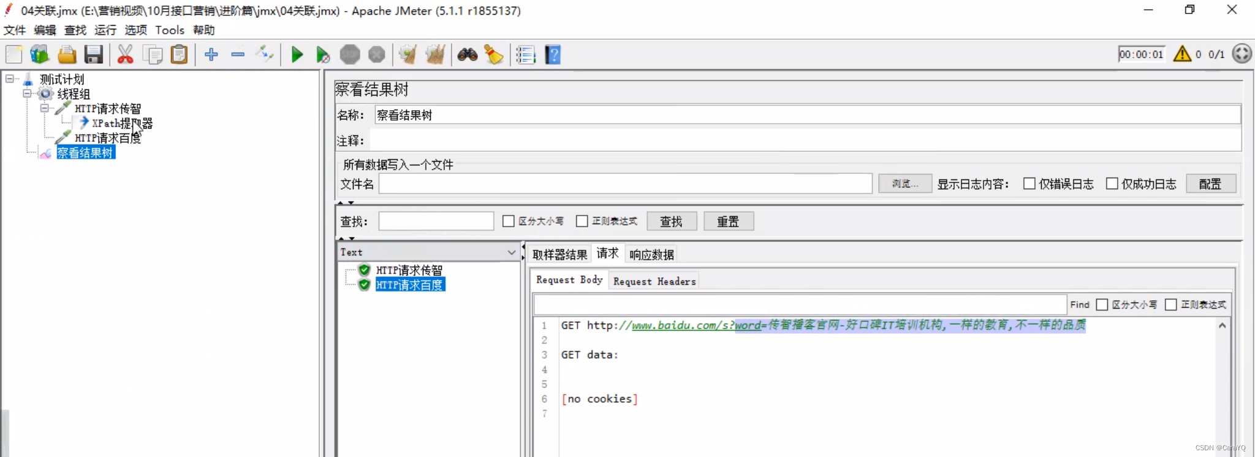
Task: Open the Tools menu
Action: click(170, 30)
